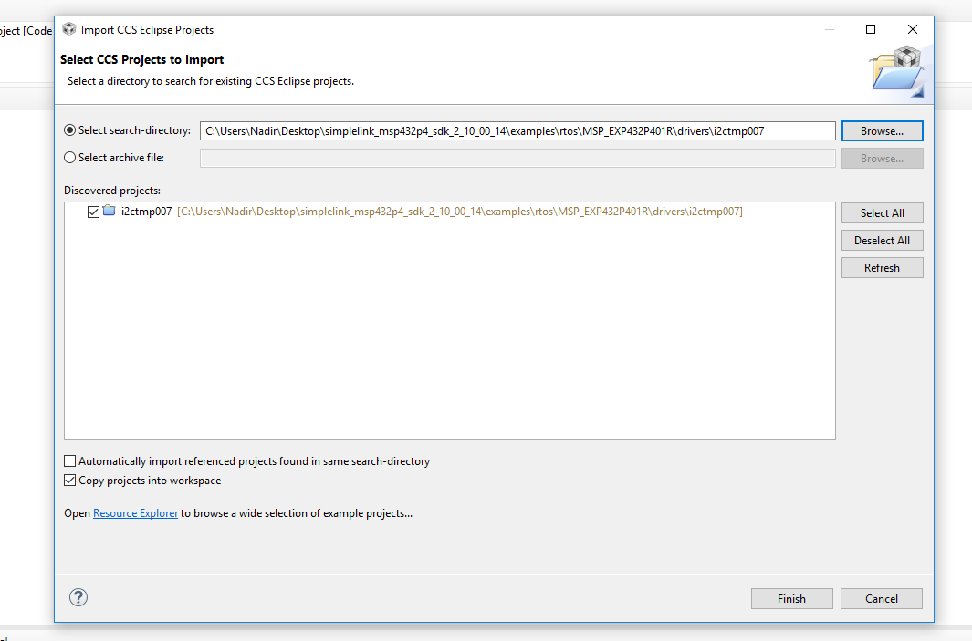Click the i2ctmp007 project folder icon
This screenshot has height=641, width=972.
[110, 212]
